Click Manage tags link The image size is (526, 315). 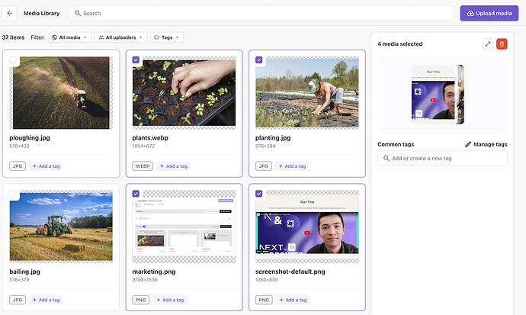486,144
